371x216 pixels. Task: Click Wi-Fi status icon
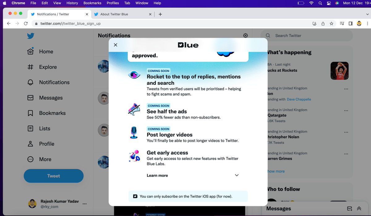click(311, 3)
